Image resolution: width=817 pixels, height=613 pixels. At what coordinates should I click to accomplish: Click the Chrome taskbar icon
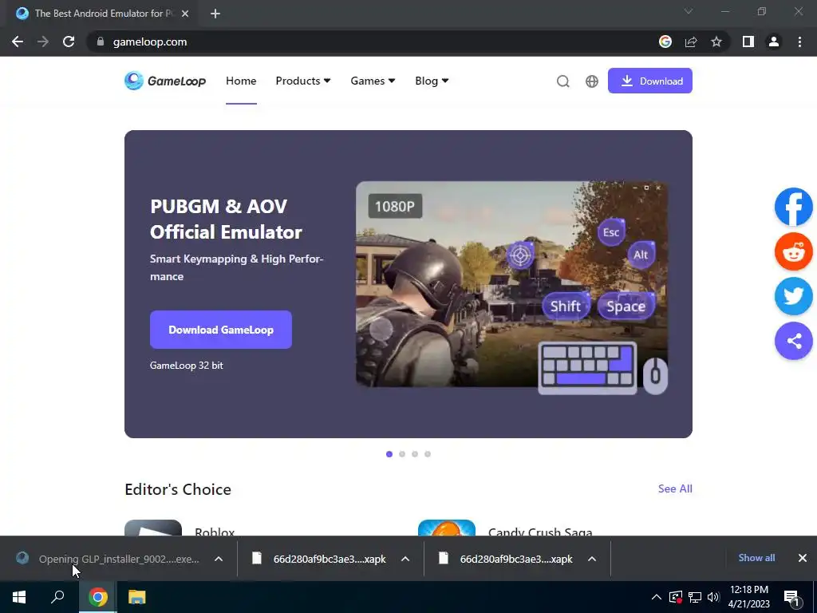98,597
